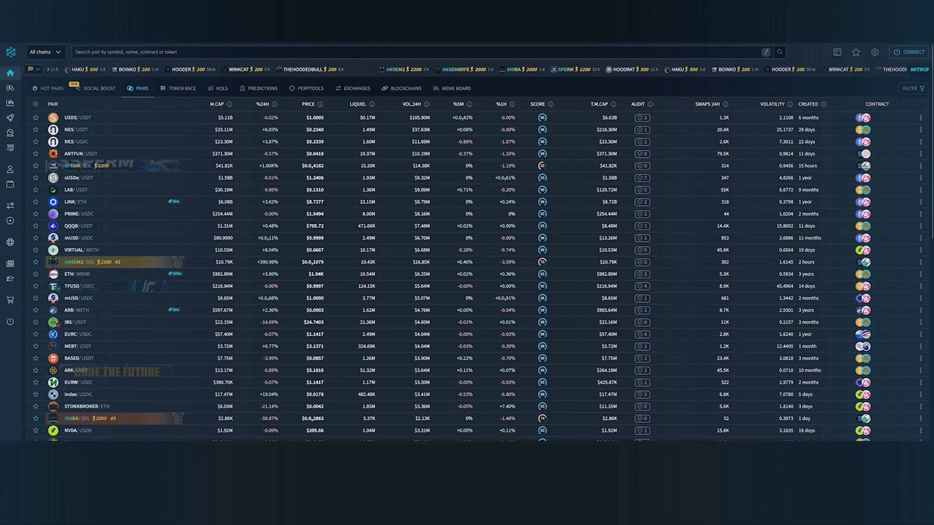Open the three-dot menu for LAB/USDT row
This screenshot has height=525, width=934.
921,190
